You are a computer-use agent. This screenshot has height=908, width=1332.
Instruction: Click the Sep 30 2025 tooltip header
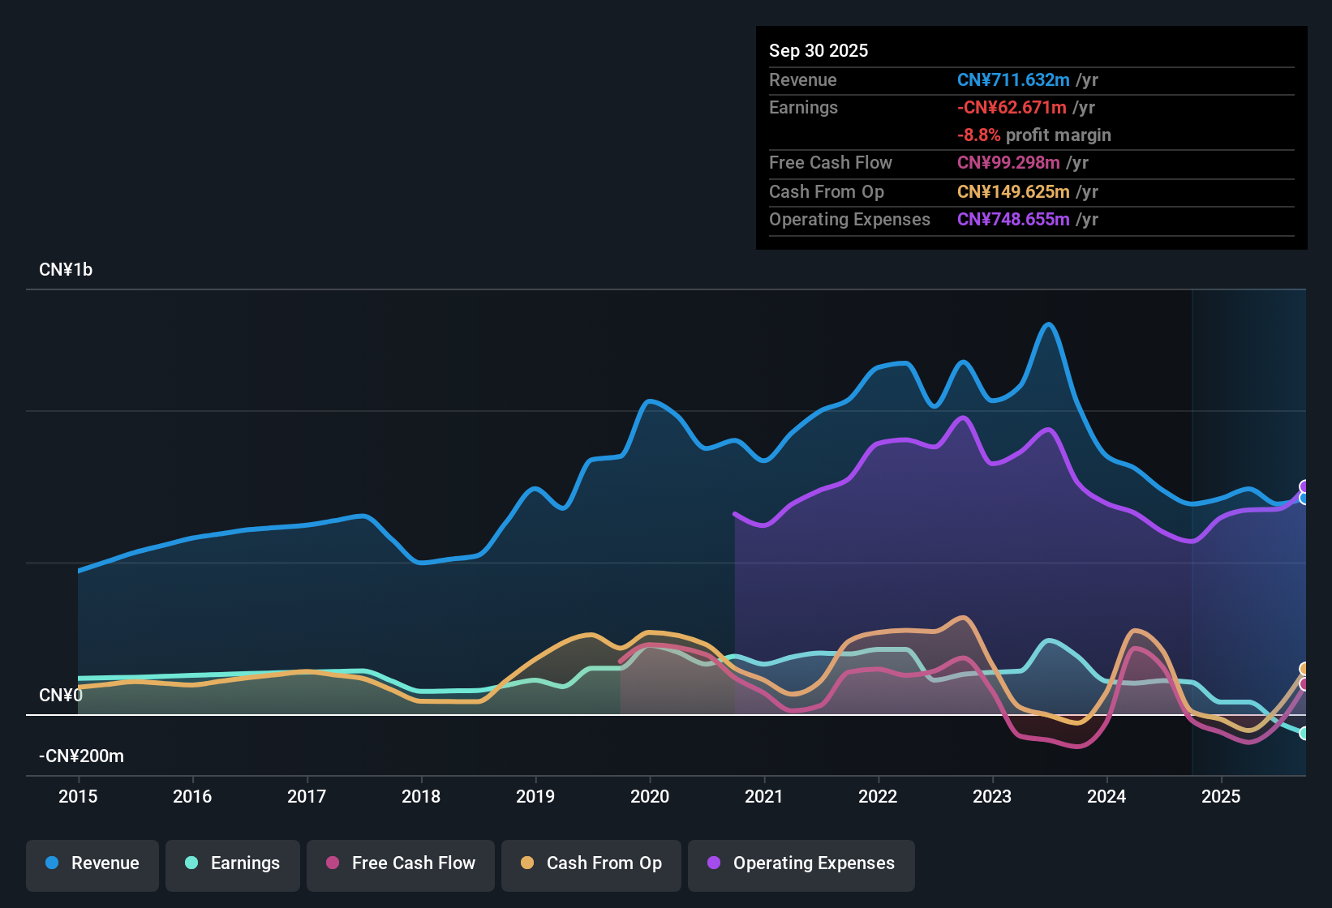[819, 50]
